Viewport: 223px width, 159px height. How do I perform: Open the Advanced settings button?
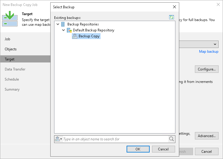tap(207, 136)
